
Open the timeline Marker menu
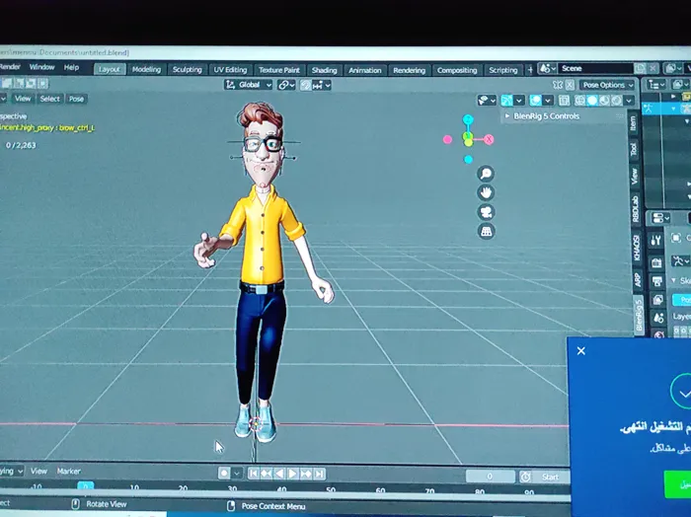(x=69, y=472)
